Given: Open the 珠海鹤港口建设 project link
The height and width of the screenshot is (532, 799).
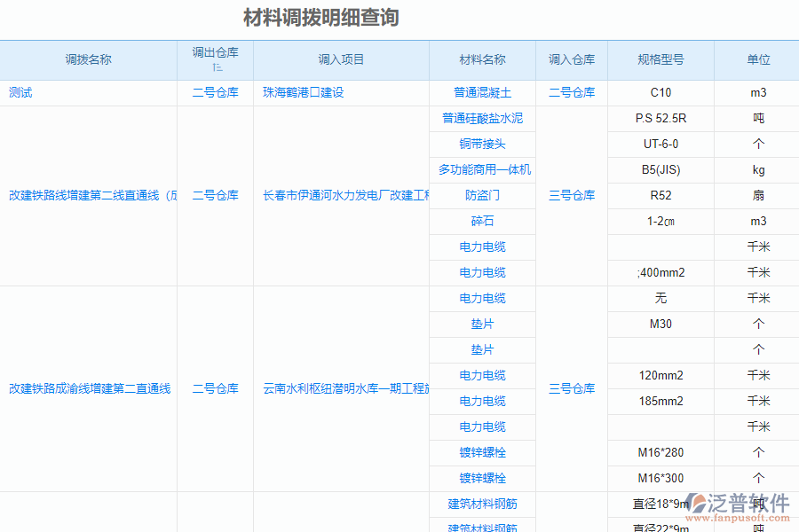Looking at the screenshot, I should coord(302,92).
